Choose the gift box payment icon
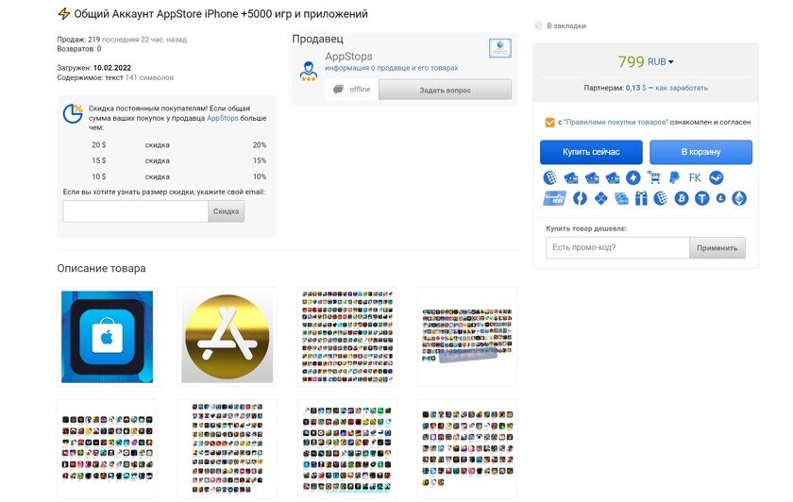 coord(641,198)
